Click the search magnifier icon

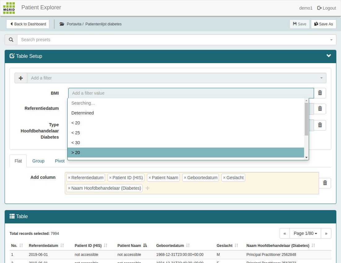(x=11, y=40)
